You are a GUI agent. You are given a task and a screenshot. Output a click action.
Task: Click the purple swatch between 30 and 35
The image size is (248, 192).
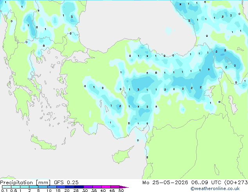[88, 187]
